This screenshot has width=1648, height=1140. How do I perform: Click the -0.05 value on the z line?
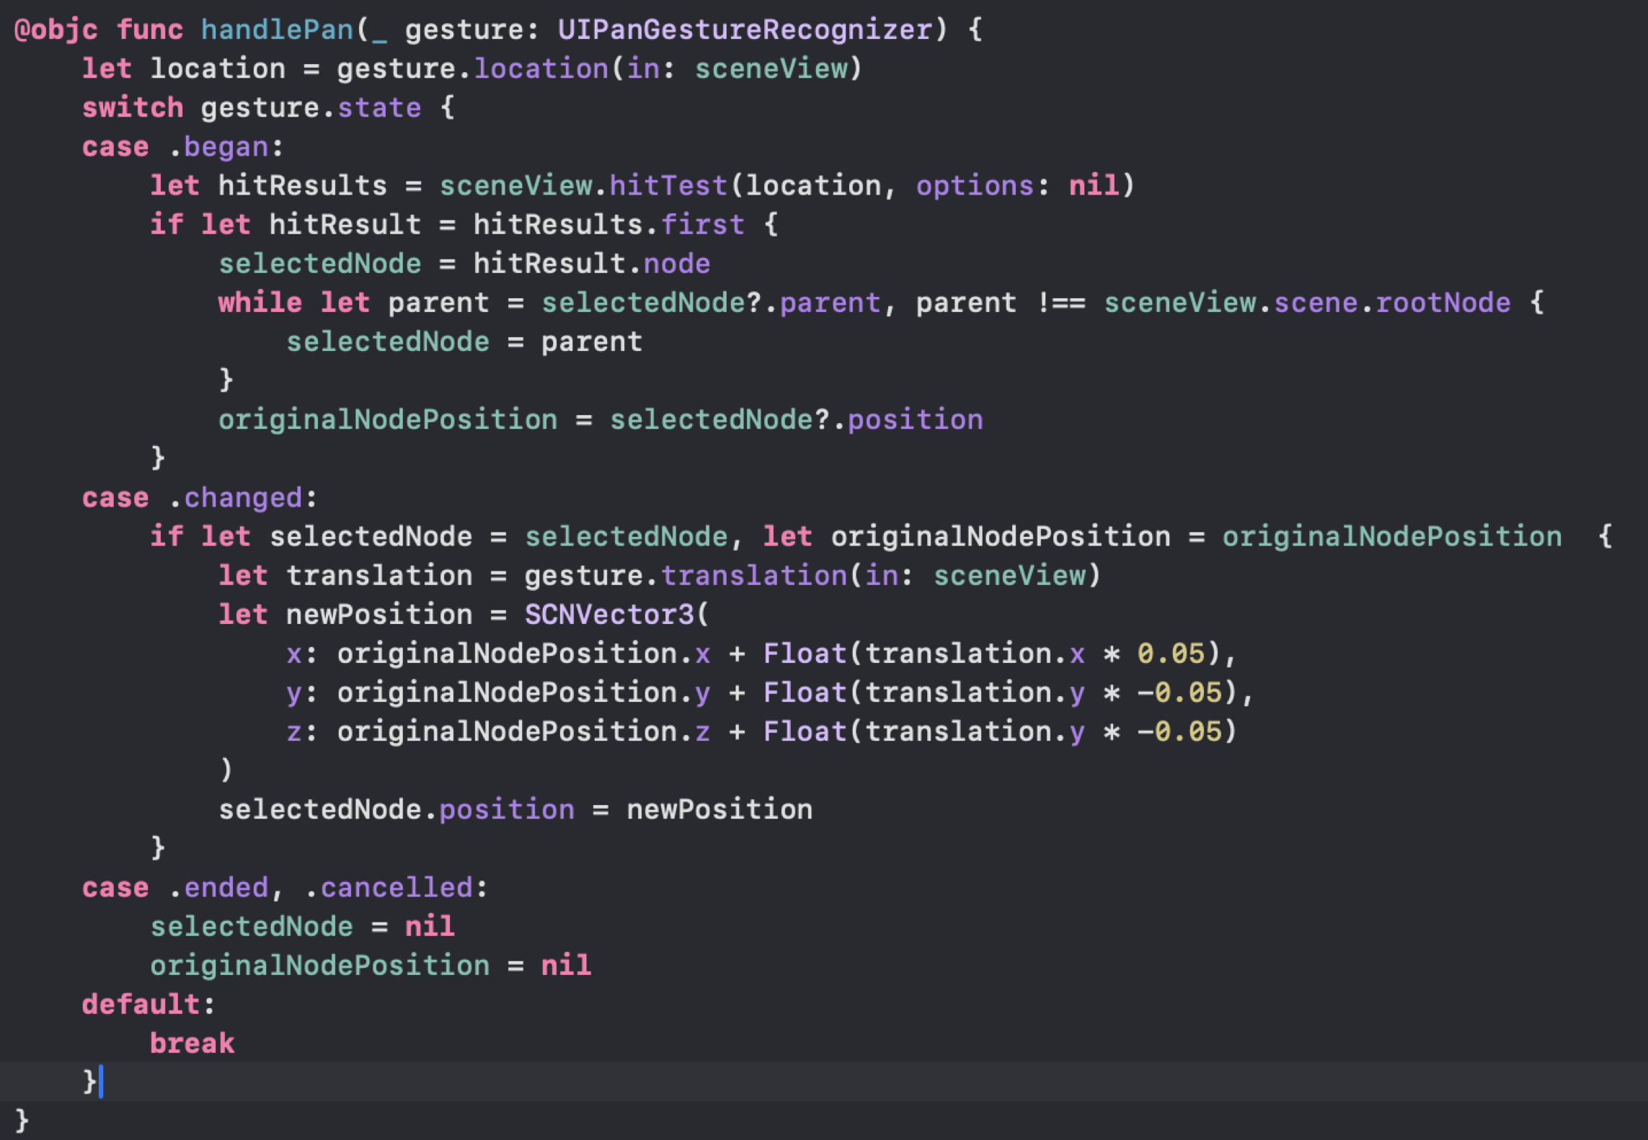1179,731
